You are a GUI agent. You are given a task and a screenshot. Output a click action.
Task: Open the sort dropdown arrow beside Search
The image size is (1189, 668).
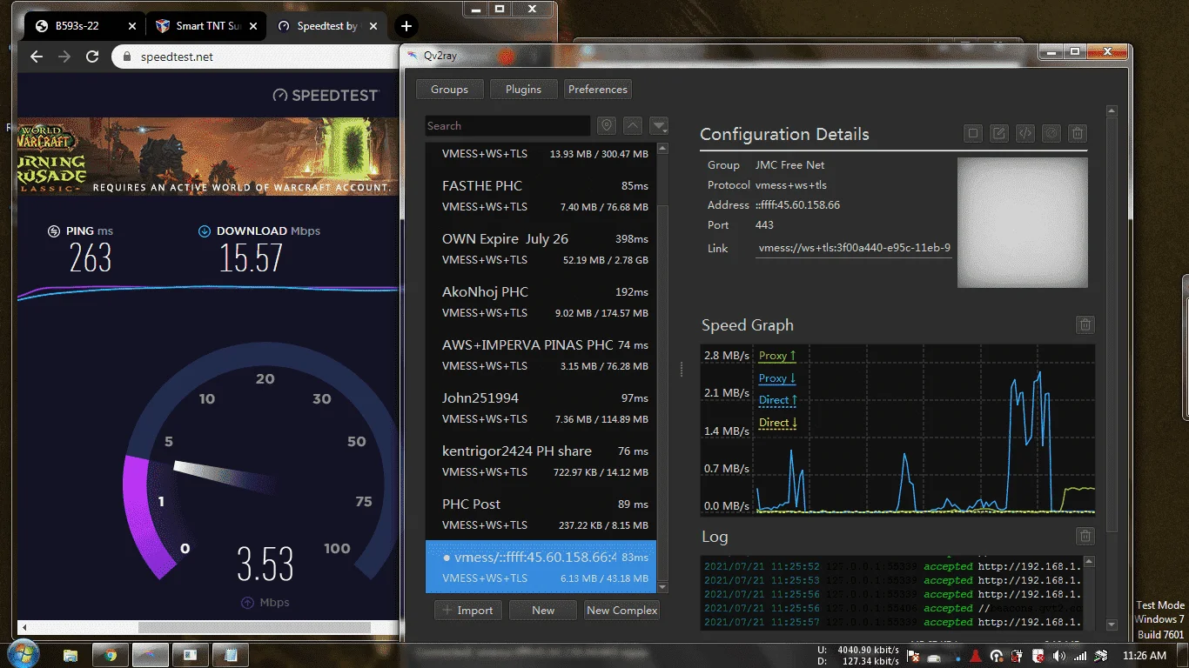coord(659,125)
